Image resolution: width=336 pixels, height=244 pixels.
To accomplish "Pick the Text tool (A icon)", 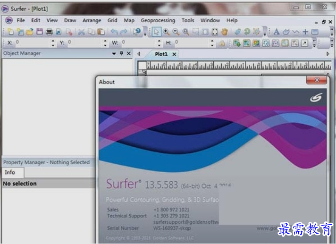I will click(277, 32).
